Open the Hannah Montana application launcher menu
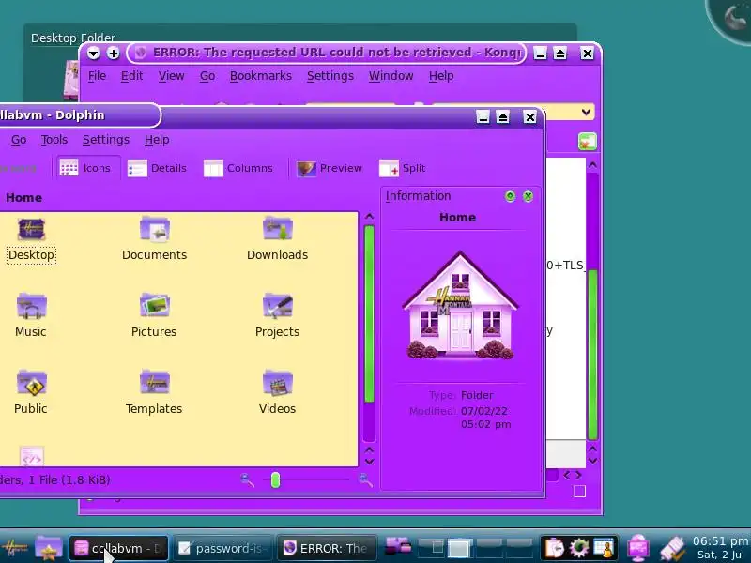751x563 pixels. click(x=14, y=549)
